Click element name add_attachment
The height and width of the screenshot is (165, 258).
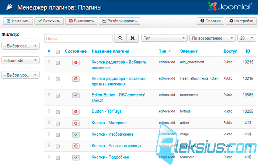pyautogui.click(x=192, y=62)
